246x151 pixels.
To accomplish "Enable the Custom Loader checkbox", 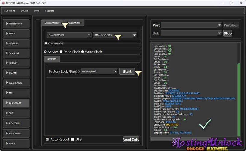I will pyautogui.click(x=46, y=43).
